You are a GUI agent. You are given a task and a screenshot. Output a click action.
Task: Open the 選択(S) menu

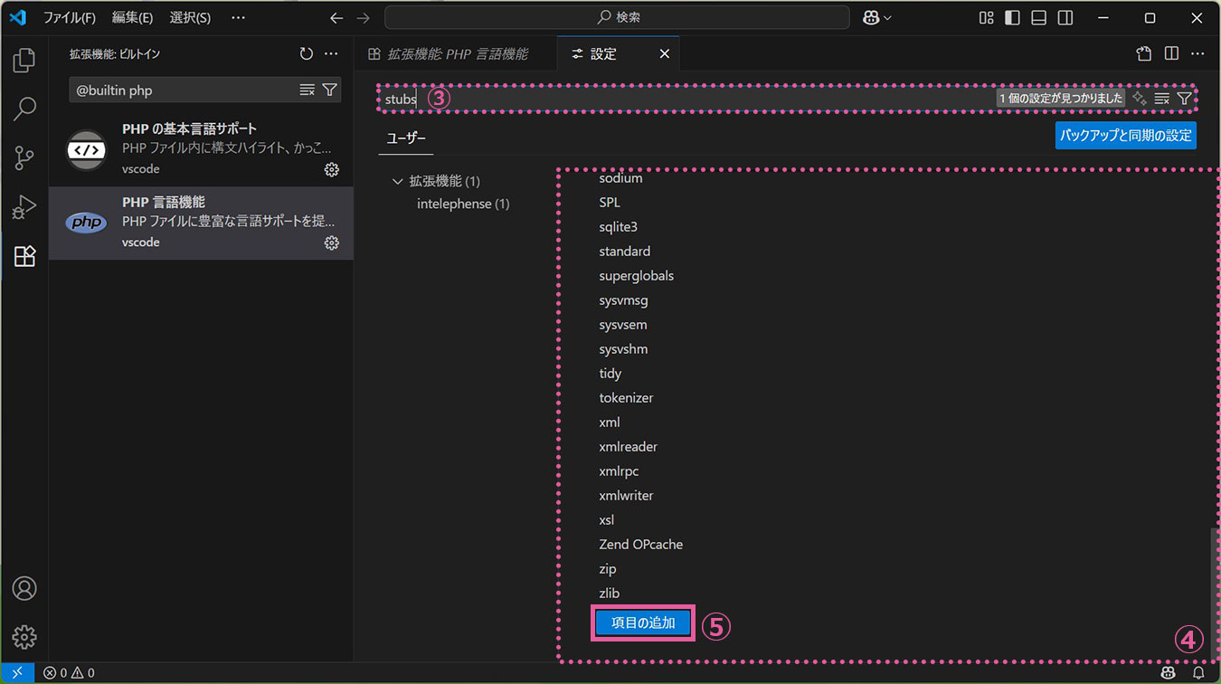point(190,18)
